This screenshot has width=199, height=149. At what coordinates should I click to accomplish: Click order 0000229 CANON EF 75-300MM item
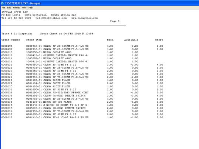(x=57, y=77)
